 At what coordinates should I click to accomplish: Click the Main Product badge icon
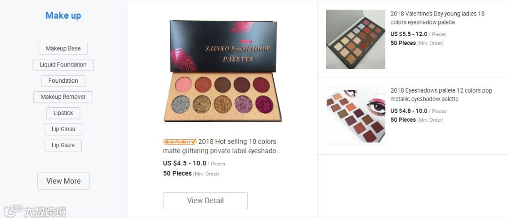point(180,142)
